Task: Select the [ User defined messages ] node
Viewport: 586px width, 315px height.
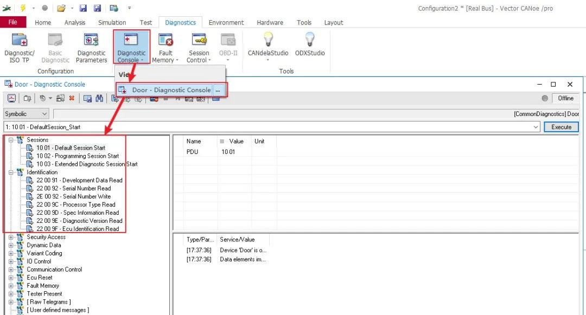Action: (58, 310)
